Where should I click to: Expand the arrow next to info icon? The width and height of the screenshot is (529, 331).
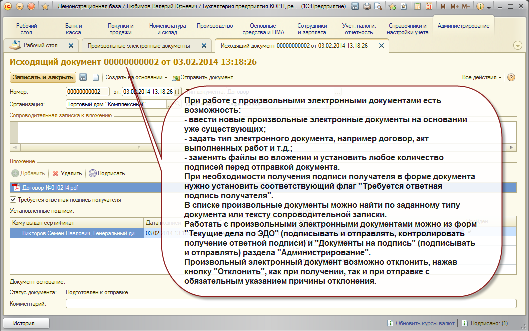click(489, 7)
